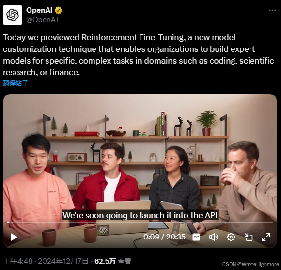This screenshot has width=281, height=270.
Task: Click the gold verified badge next to OpenAI
Action: 59,10
